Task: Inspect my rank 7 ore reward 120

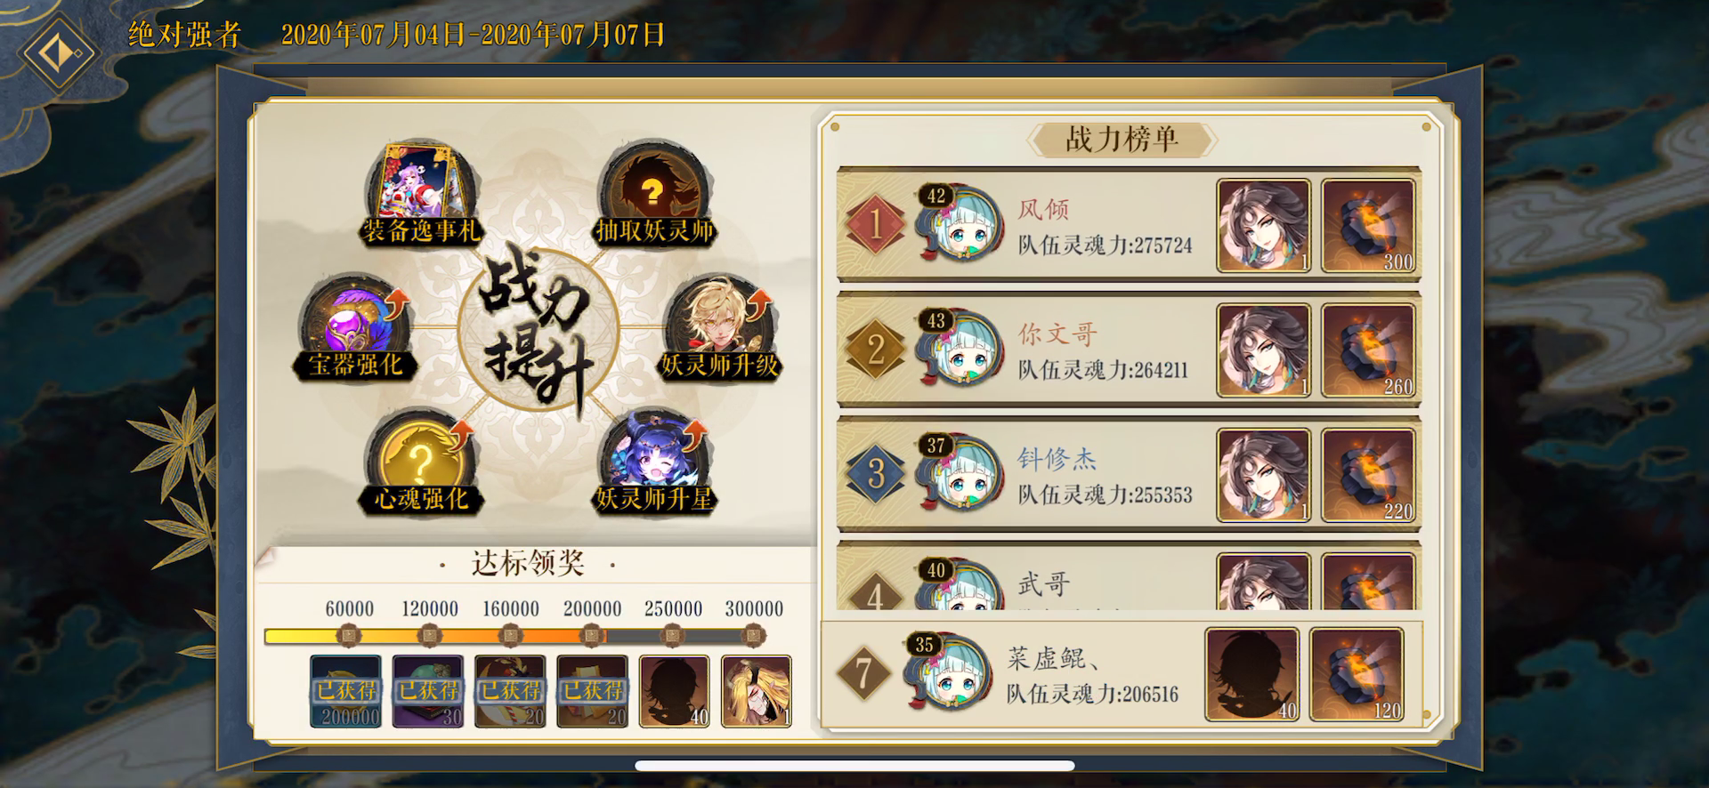Action: [1357, 674]
